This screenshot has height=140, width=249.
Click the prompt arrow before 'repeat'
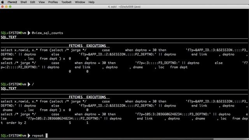click(29, 136)
